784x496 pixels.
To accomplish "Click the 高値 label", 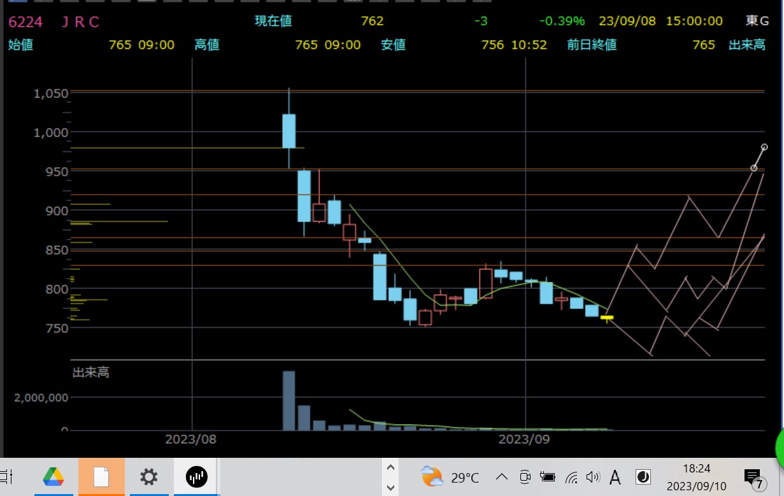I will [207, 45].
